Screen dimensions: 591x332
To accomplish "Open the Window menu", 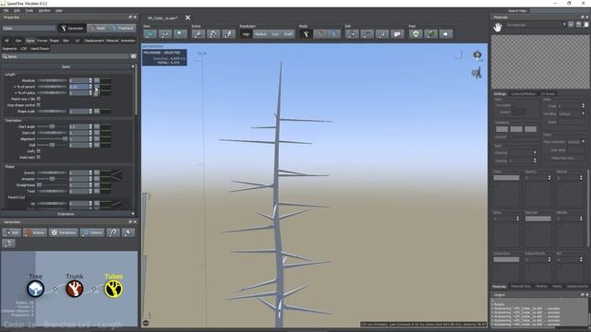I will tap(44, 10).
